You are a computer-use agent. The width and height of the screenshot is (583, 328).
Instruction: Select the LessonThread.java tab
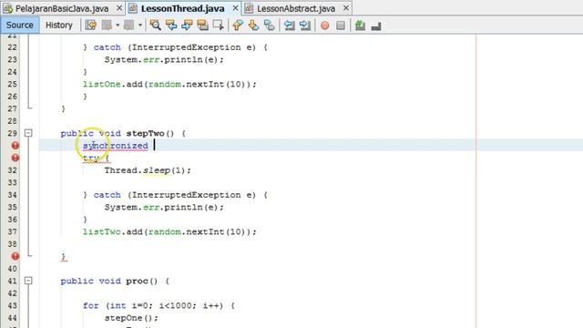click(182, 8)
